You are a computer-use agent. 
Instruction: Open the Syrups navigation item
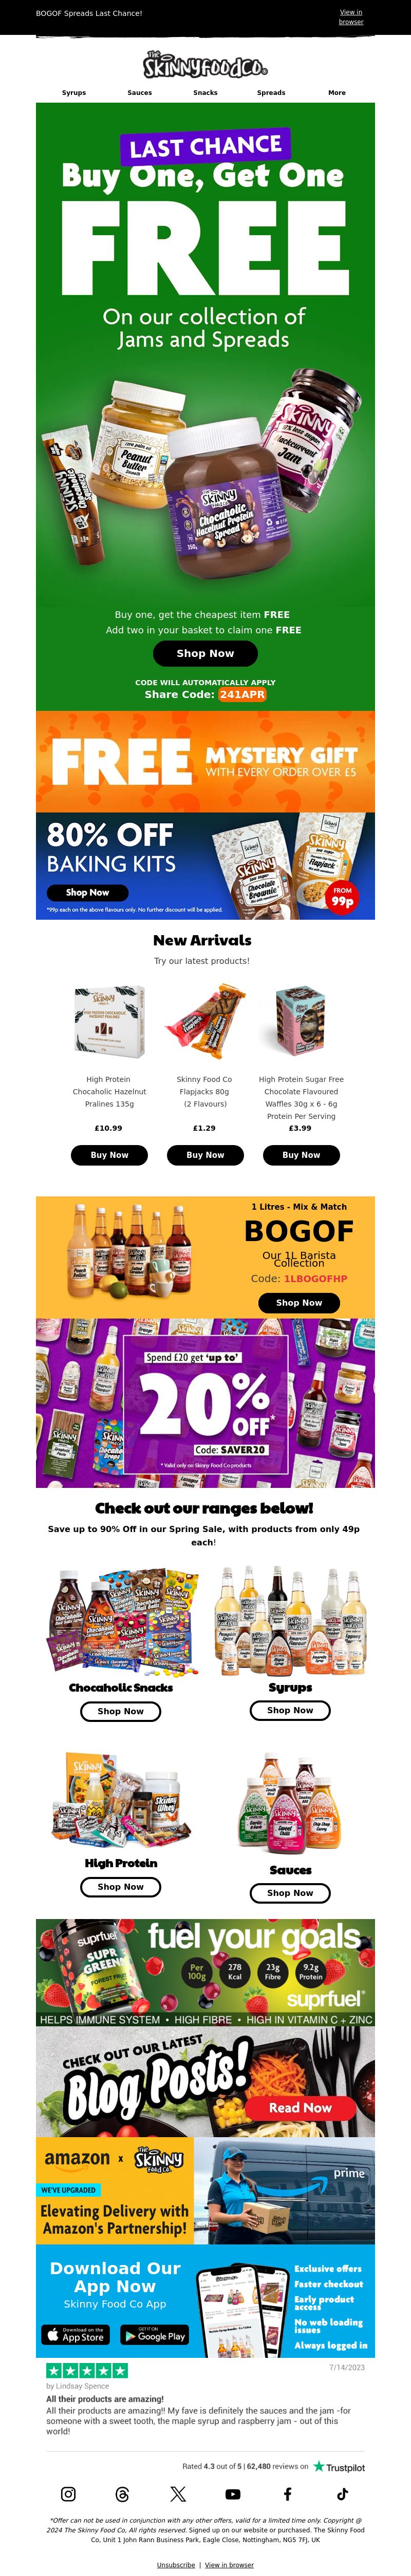[74, 92]
